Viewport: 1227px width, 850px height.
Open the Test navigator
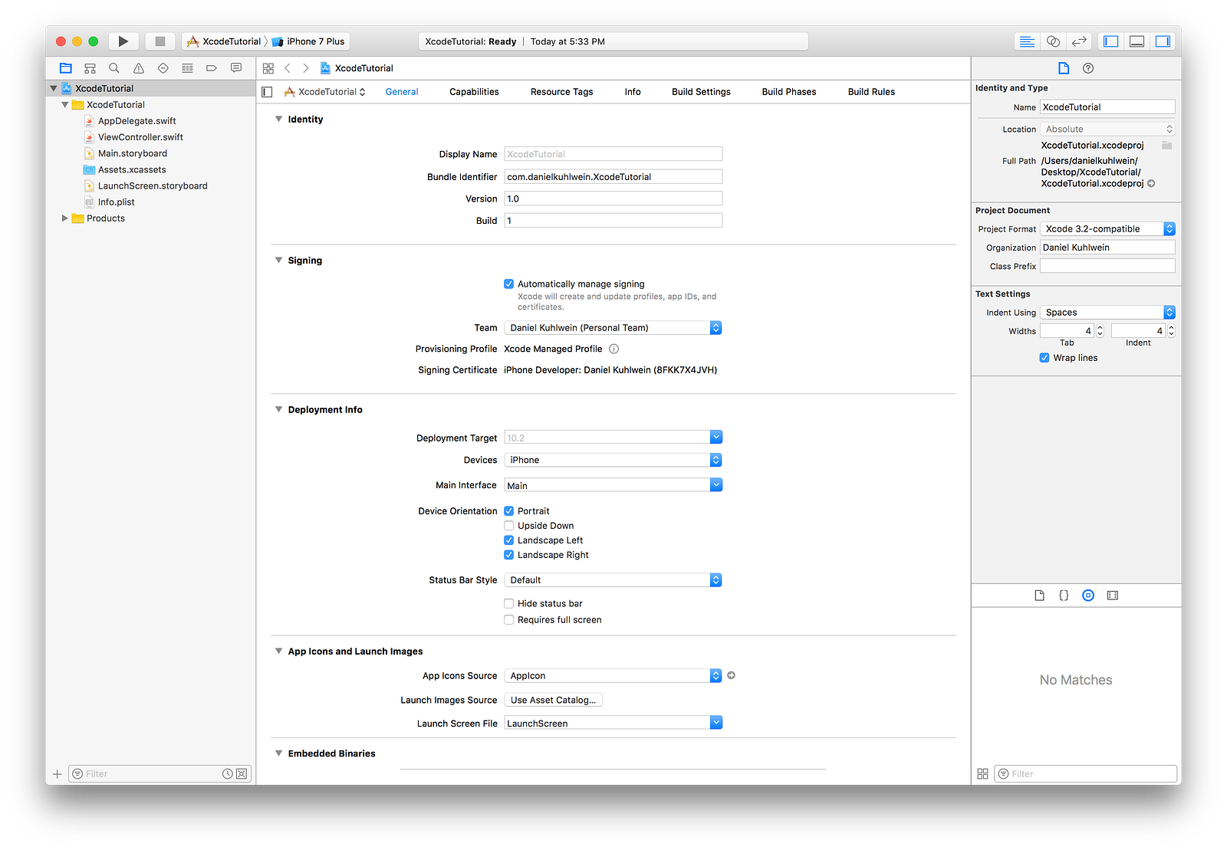(x=163, y=68)
